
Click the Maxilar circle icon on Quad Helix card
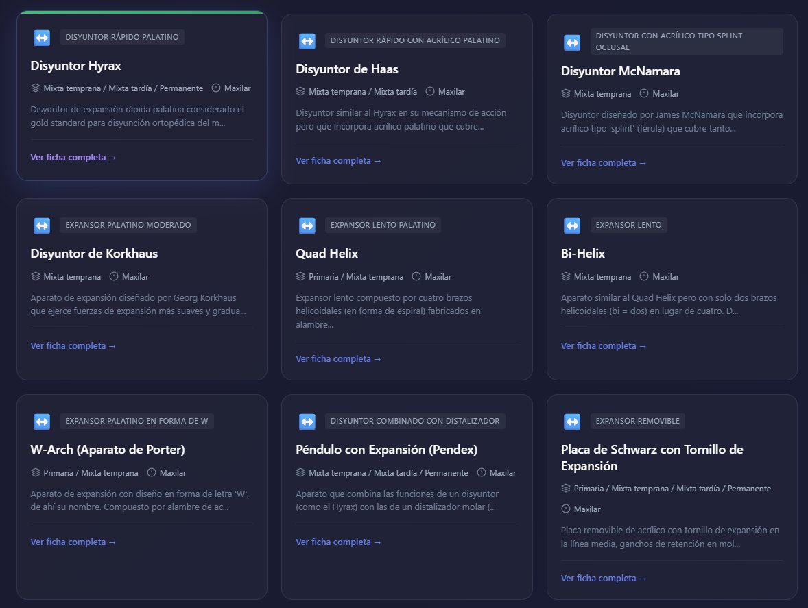tap(416, 277)
